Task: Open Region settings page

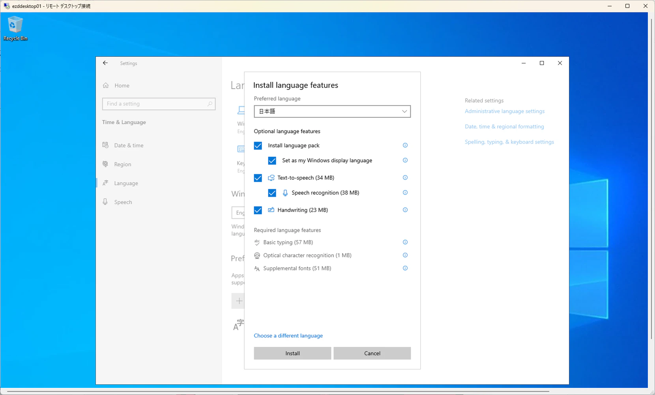Action: 159,164
